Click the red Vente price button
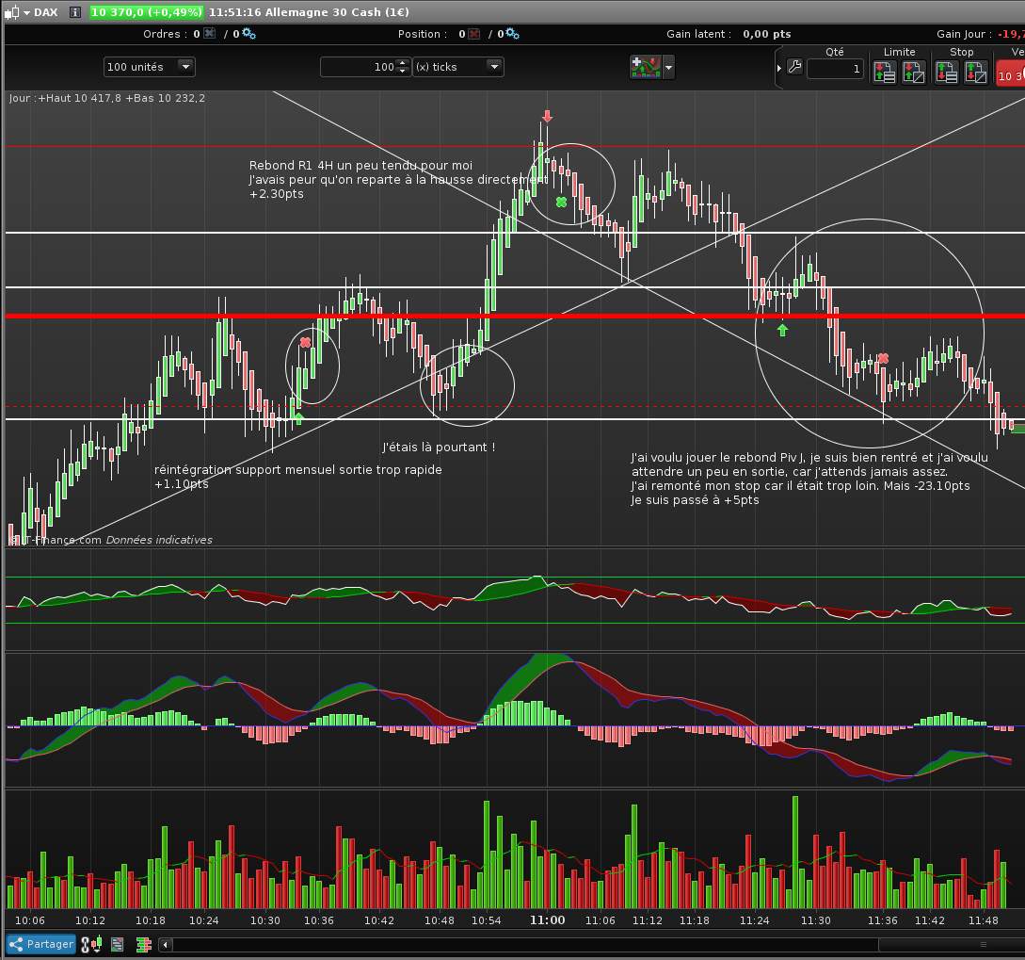 tap(1010, 73)
